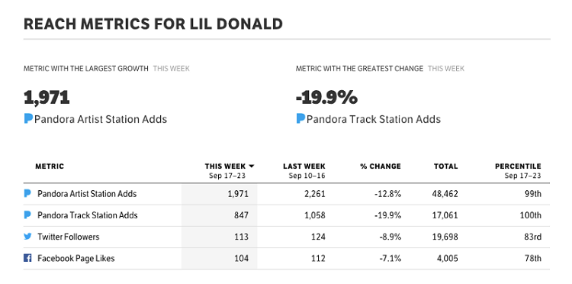Open Pandora Artist Station Adds largest growth link

[101, 119]
